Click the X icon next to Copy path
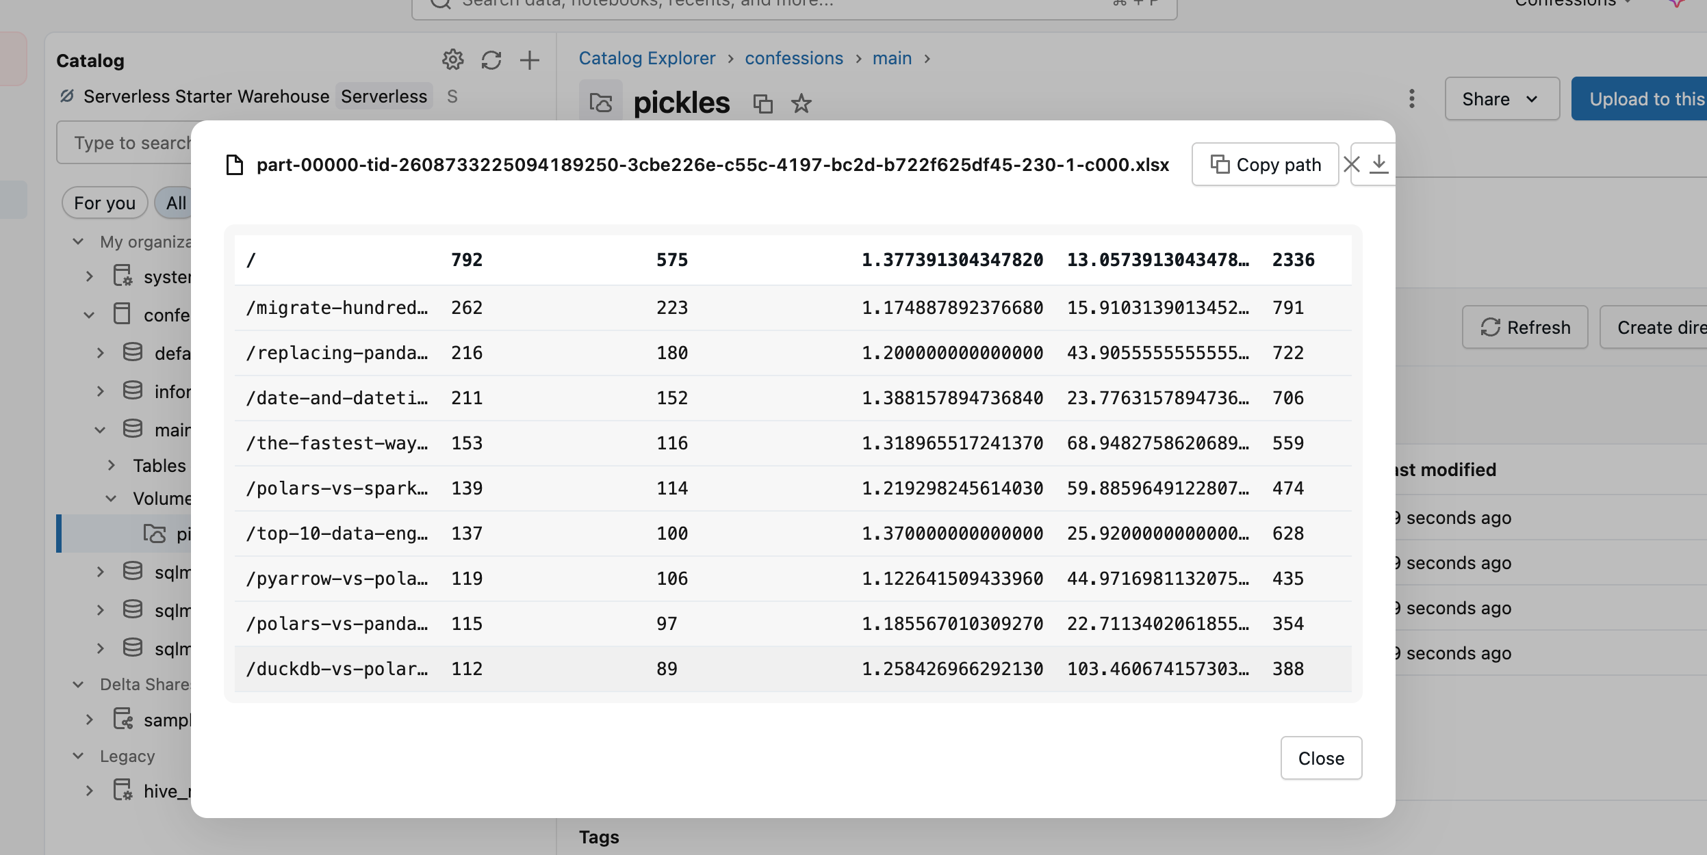 click(x=1351, y=164)
